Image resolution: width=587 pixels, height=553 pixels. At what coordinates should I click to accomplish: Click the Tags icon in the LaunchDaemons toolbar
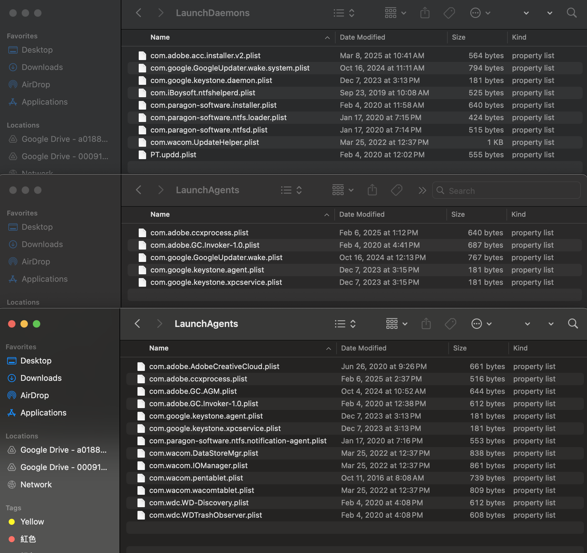point(449,13)
